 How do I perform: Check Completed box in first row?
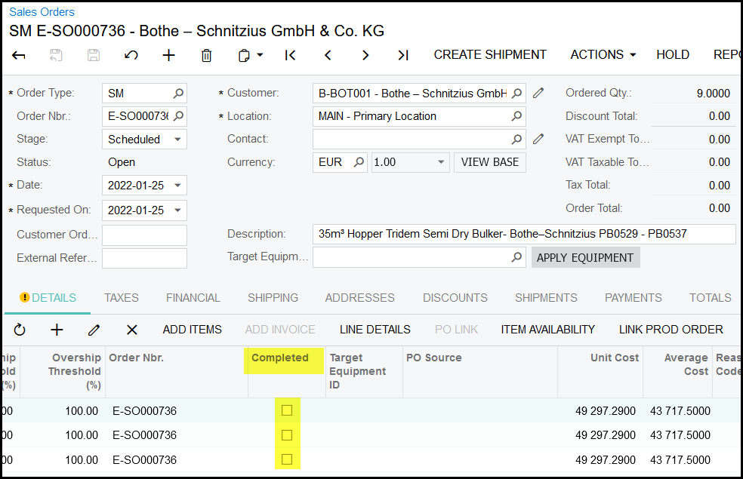[287, 410]
